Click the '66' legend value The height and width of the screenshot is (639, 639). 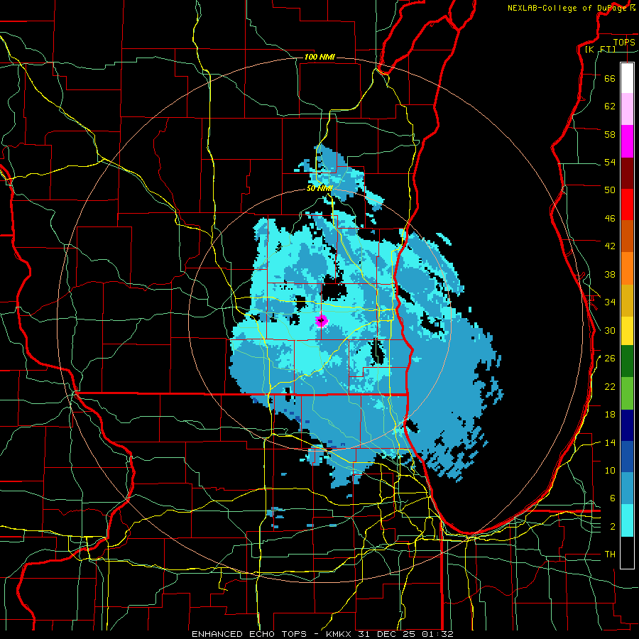[x=610, y=78]
